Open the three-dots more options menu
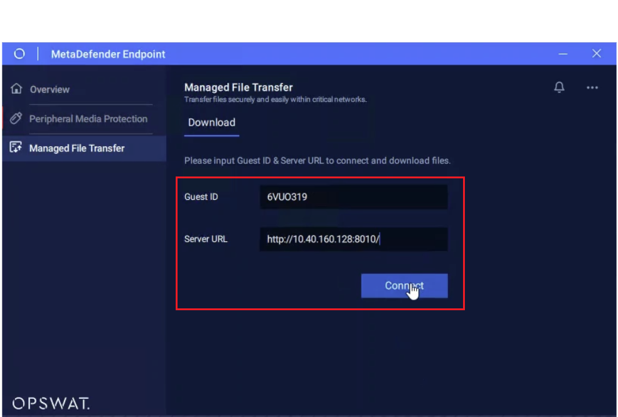Viewport: 618px width, 417px height. 592,87
